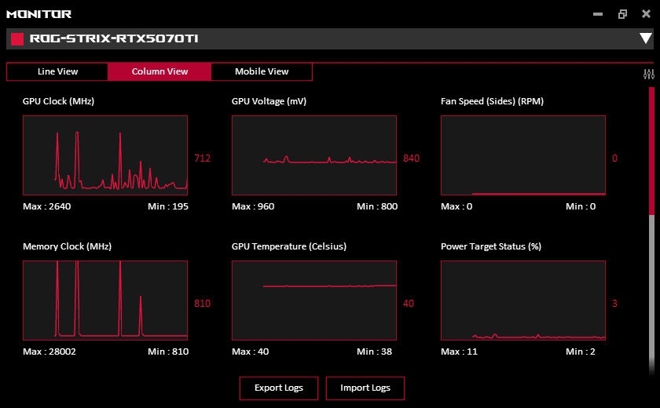Click the Fan Speed (Sides) graph
Image resolution: width=660 pixels, height=408 pixels.
click(523, 155)
